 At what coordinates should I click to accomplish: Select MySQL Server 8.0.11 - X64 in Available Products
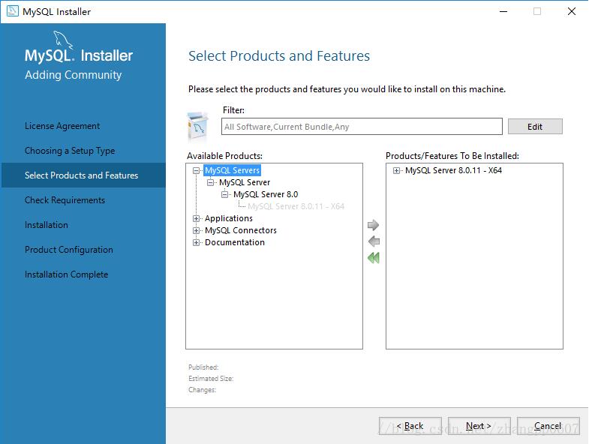(x=296, y=206)
